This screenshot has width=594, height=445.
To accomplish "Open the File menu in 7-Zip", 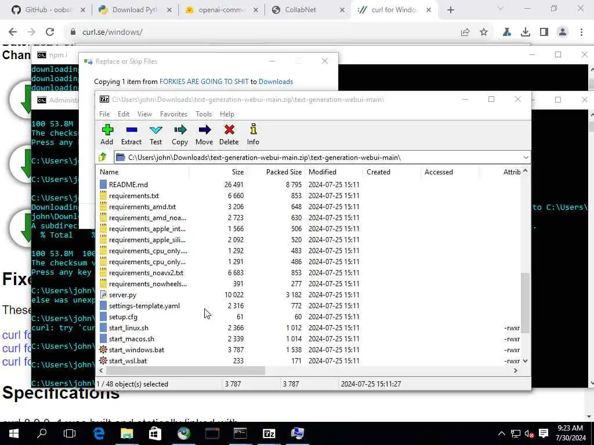I will click(104, 114).
